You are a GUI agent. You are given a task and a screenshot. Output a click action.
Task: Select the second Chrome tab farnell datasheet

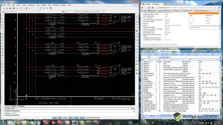174,4
